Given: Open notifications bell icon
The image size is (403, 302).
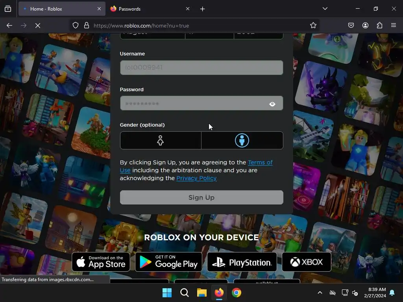Looking at the screenshot, I should [392, 293].
